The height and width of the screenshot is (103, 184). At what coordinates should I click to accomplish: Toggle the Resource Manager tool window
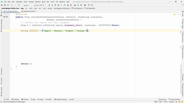1,25
